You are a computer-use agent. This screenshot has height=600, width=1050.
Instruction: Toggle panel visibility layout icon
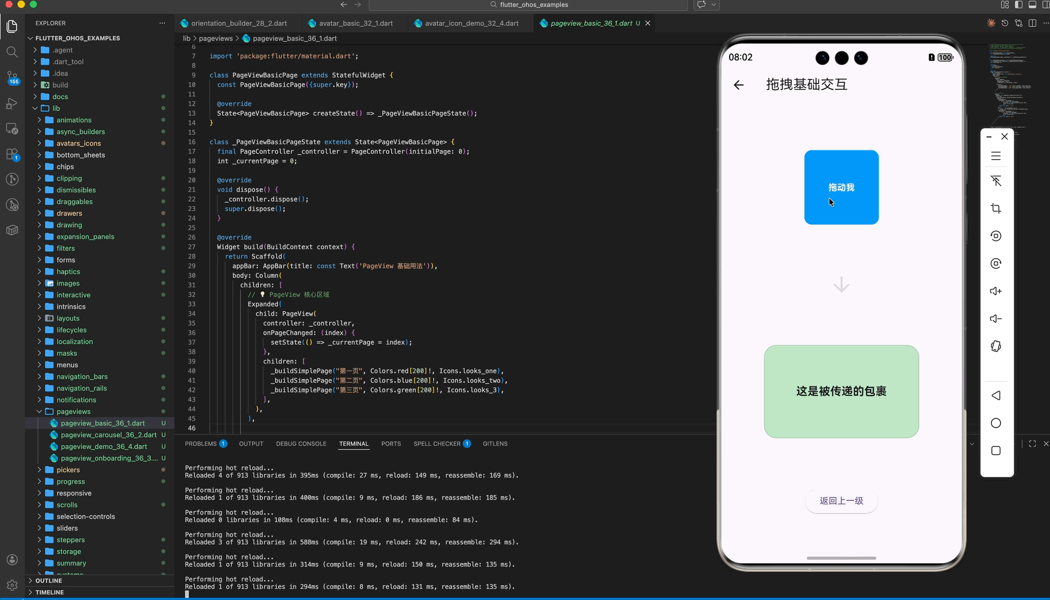click(1032, 5)
